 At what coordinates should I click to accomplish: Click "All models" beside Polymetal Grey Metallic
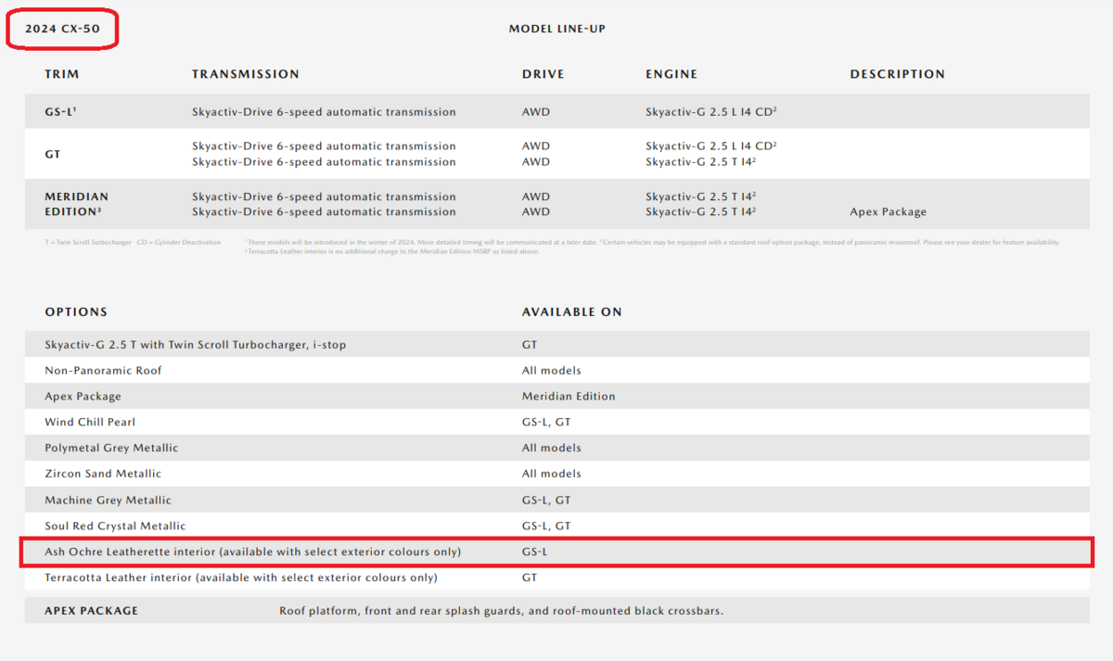point(552,448)
